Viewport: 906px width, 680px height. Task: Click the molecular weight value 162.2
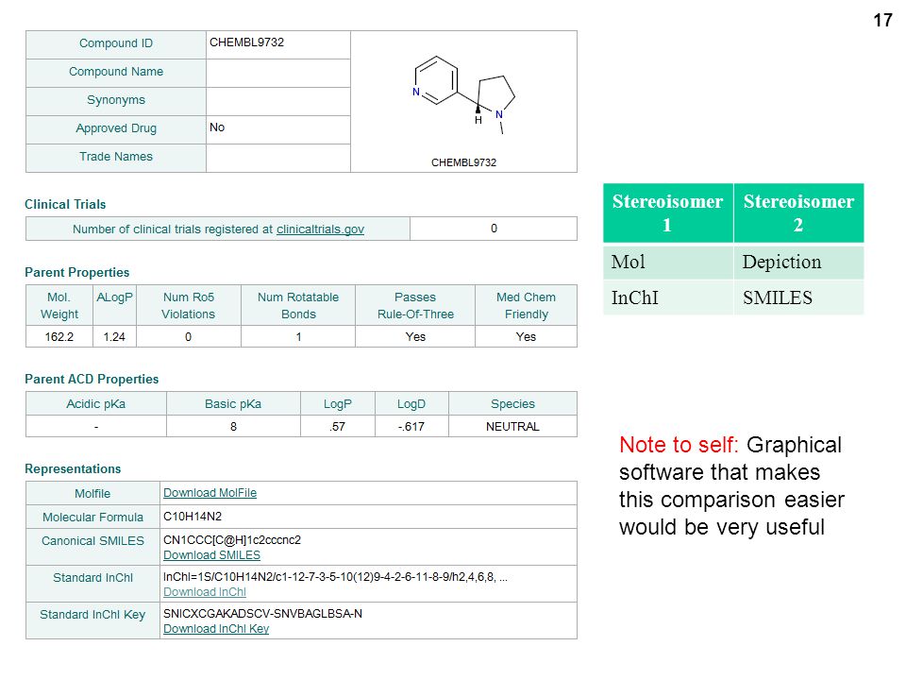[59, 336]
